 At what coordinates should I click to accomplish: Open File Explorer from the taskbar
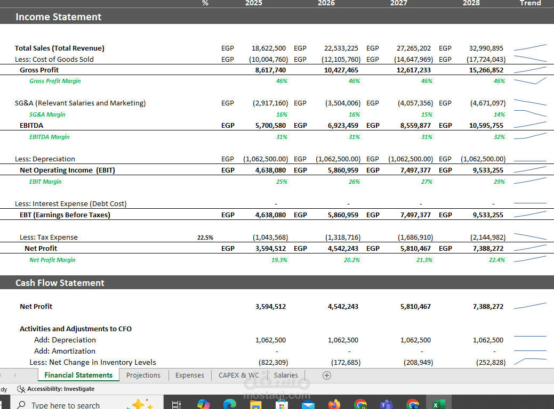click(x=255, y=404)
